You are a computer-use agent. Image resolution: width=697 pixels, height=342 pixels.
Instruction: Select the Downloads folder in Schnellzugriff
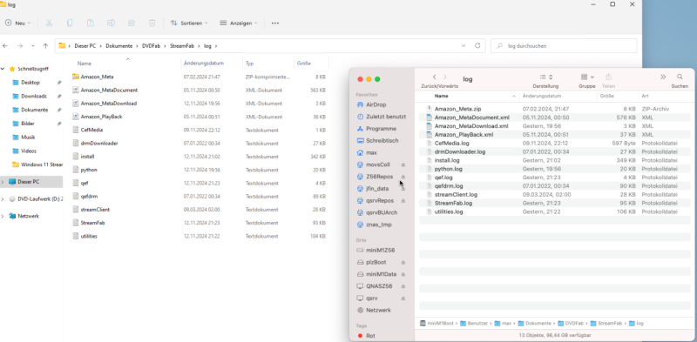click(x=34, y=96)
